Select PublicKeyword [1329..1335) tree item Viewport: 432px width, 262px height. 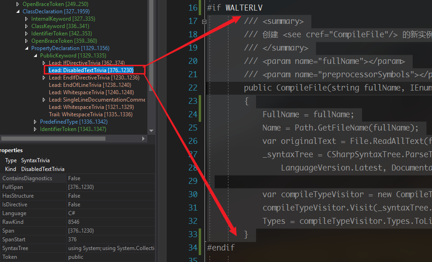73,56
